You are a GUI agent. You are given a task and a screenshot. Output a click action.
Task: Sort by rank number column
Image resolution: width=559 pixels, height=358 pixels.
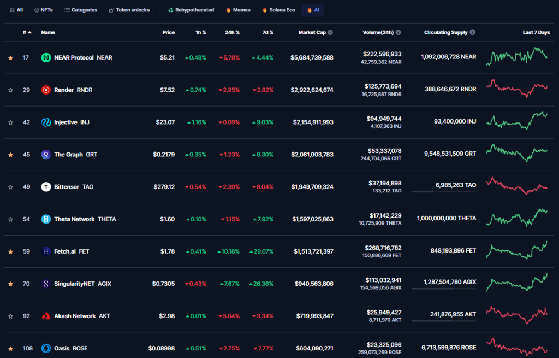[27, 32]
